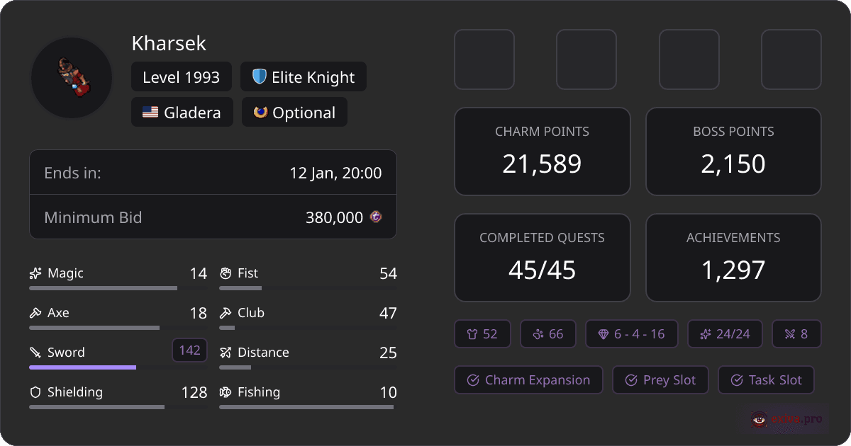
Task: Select the Shielding skill icon
Action: click(35, 392)
